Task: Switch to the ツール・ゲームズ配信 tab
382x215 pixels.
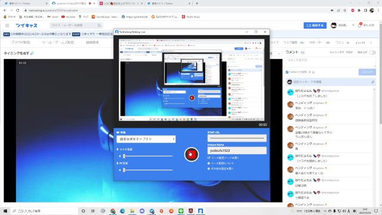Action: coord(58,42)
